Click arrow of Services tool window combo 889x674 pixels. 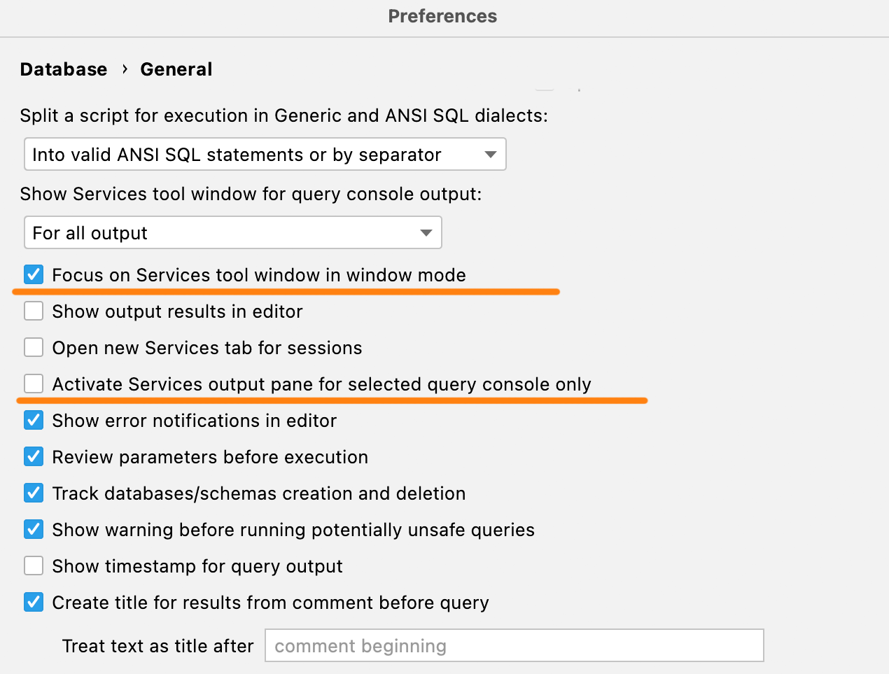[x=426, y=233]
